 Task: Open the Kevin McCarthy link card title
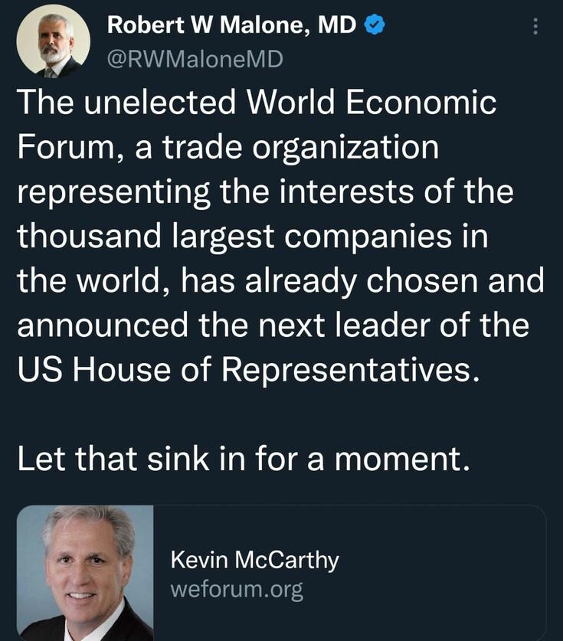click(x=255, y=560)
